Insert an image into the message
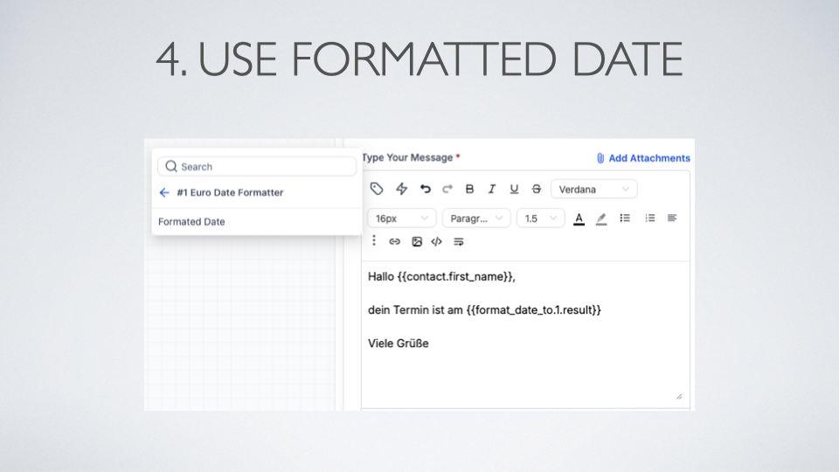 click(417, 241)
